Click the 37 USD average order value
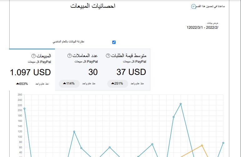The height and width of the screenshot is (157, 241). tap(131, 72)
